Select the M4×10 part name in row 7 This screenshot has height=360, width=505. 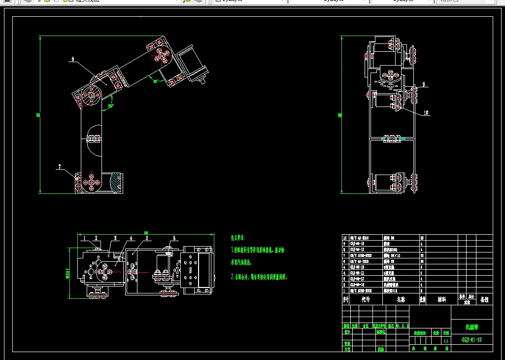[392, 255]
